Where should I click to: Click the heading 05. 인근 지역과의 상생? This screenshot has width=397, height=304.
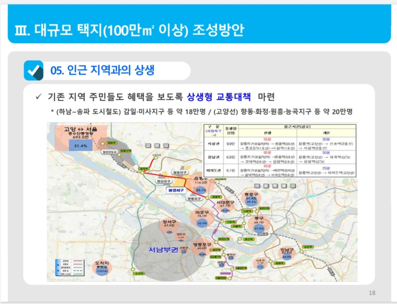click(x=102, y=70)
